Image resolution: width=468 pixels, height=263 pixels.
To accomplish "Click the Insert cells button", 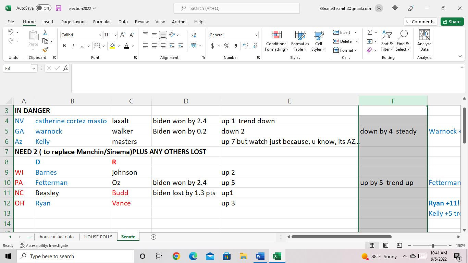I will (345, 33).
